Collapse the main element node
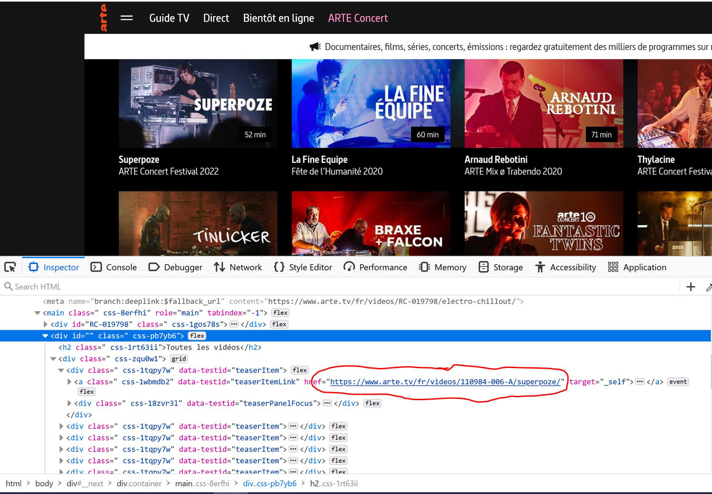Viewport: 712px width, 494px height. (37, 313)
